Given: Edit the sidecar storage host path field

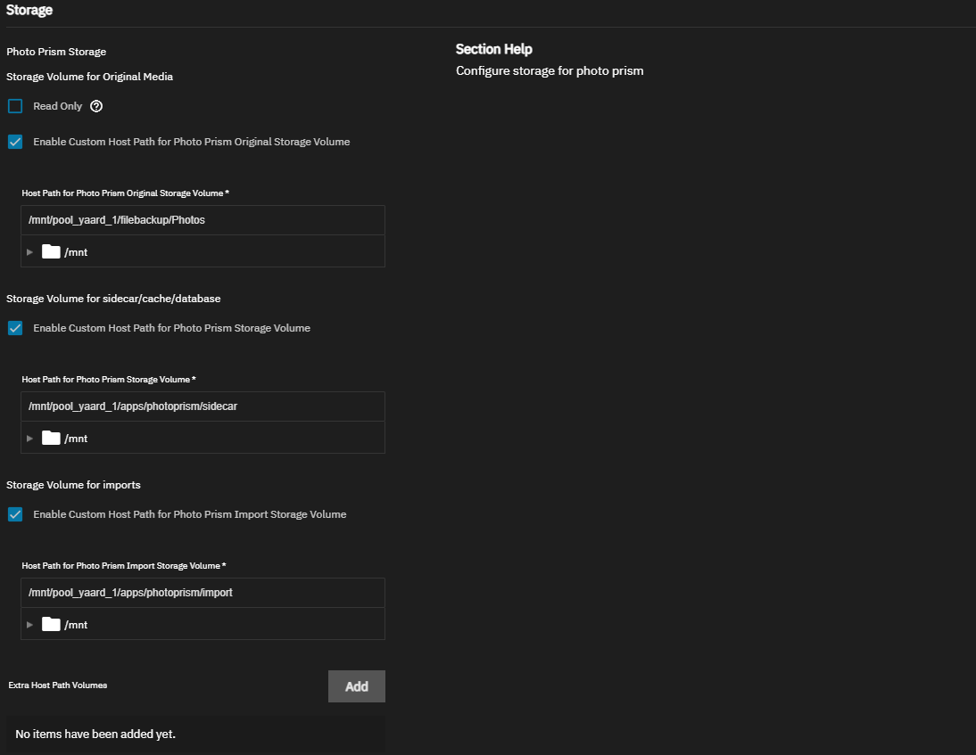Looking at the screenshot, I should click(x=203, y=406).
